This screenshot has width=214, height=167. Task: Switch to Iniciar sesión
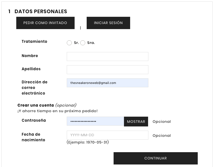(x=108, y=23)
